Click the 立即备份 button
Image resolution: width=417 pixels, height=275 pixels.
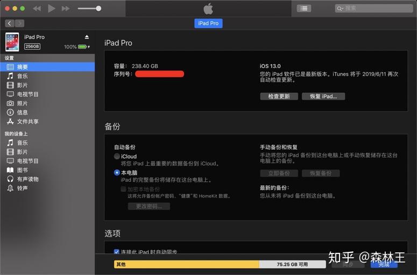point(279,173)
